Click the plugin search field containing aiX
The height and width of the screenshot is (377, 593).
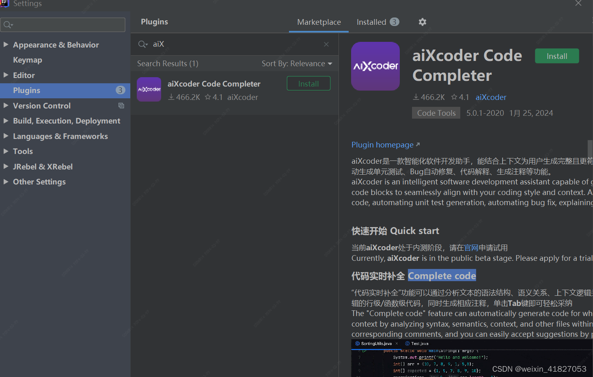(x=235, y=44)
